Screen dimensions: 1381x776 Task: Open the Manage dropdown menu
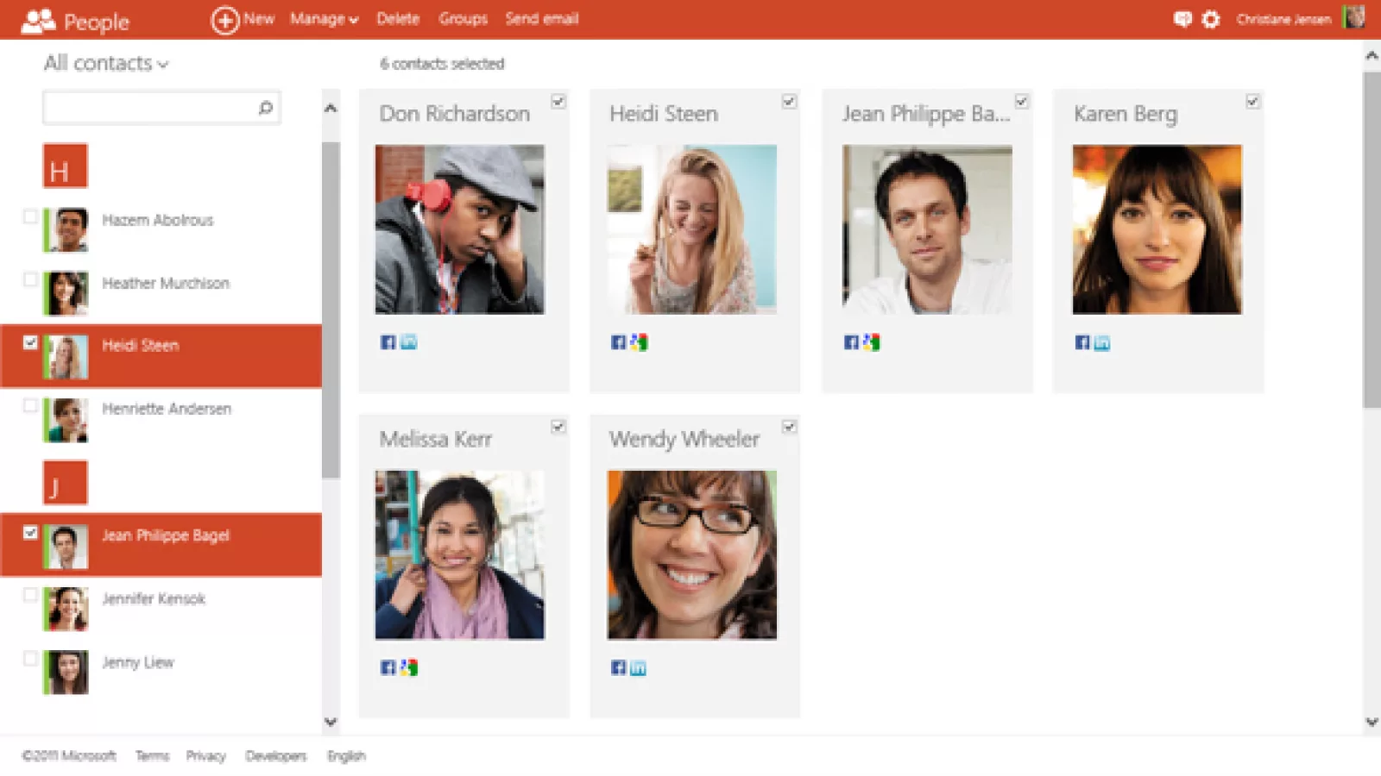324,19
